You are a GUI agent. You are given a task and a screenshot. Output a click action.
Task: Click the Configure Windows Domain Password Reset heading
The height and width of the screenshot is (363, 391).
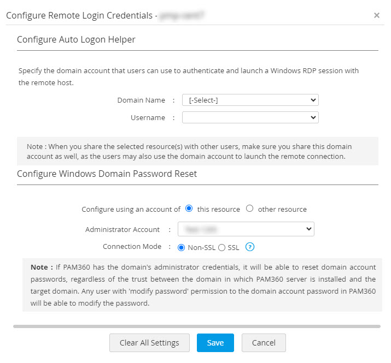click(107, 174)
